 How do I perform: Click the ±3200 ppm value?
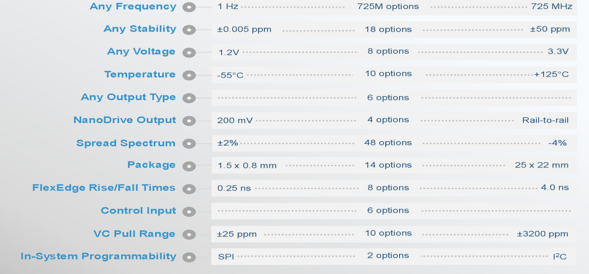[x=542, y=234]
